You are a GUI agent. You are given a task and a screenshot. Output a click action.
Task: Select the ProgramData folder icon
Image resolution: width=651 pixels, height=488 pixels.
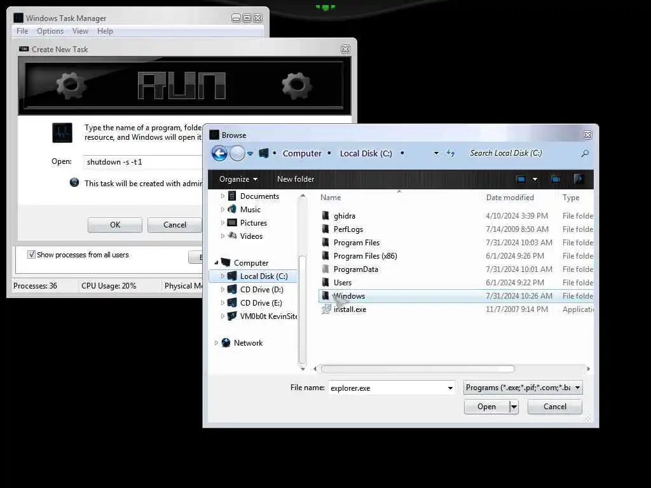[325, 269]
